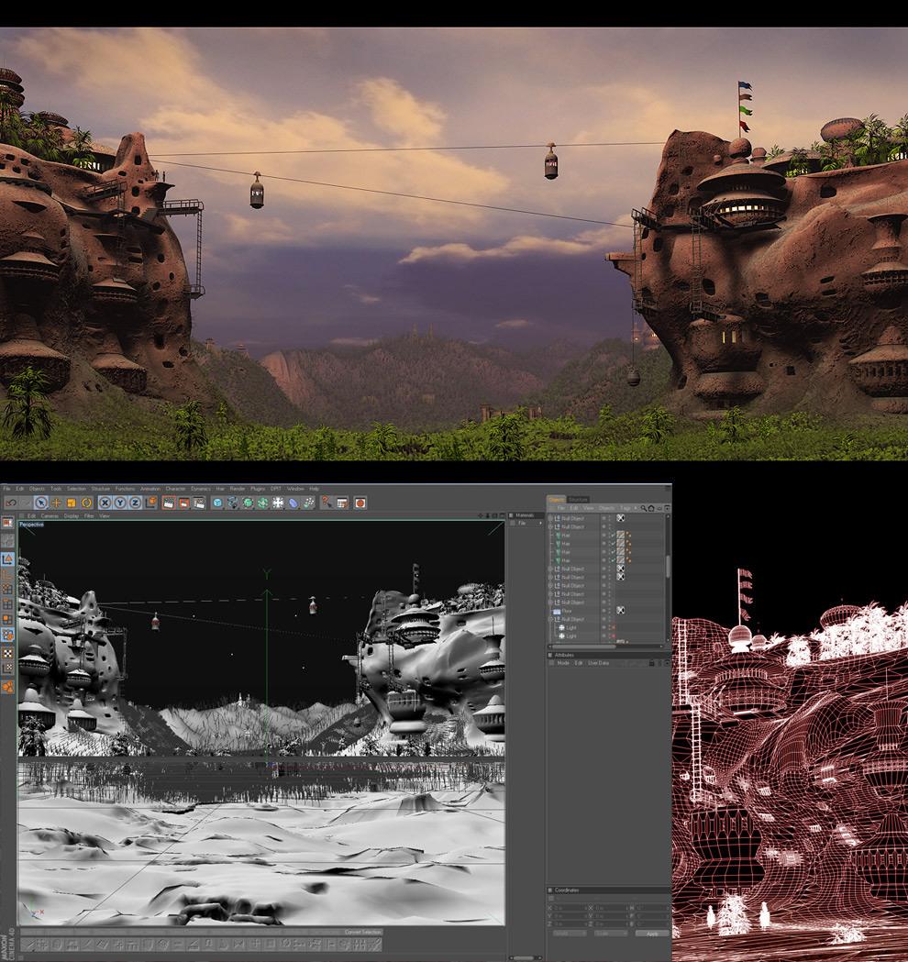
Task: Click the arrow after Tags in the Object Manager
Action: [636, 508]
